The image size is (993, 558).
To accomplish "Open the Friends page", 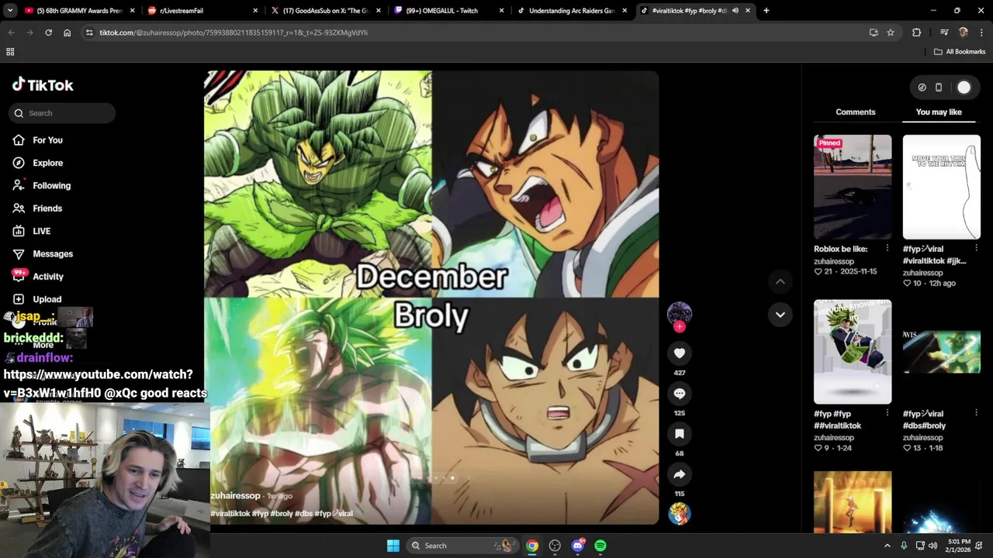I will (x=37, y=208).
